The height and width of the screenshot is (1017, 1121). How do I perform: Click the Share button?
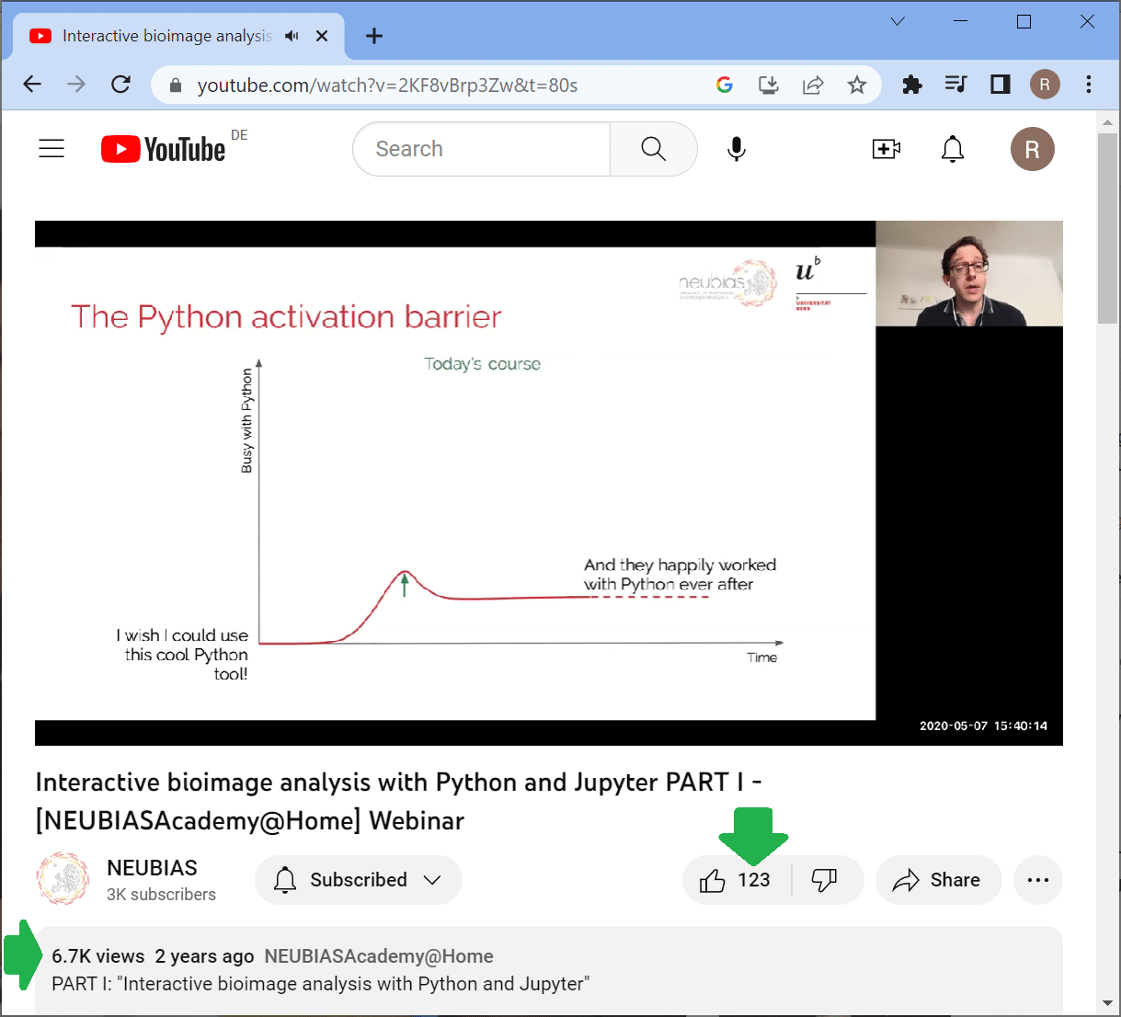pyautogui.click(x=938, y=880)
